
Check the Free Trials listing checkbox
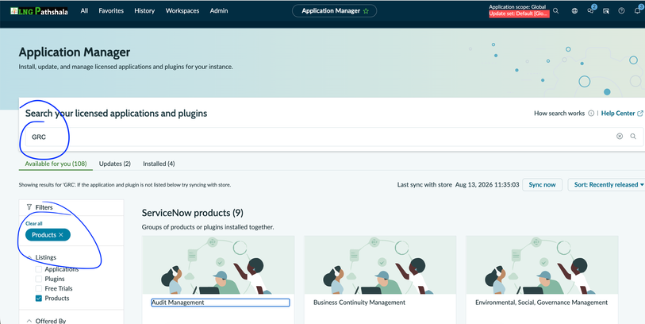click(39, 288)
